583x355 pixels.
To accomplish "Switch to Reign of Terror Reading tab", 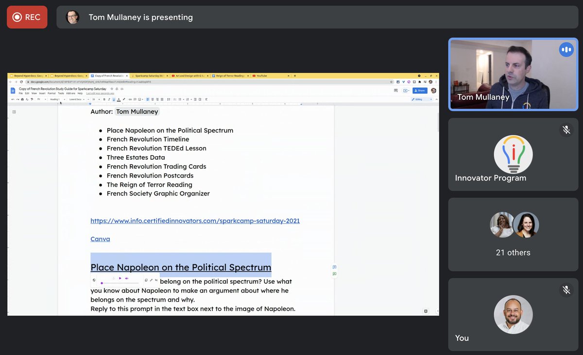I will click(229, 76).
